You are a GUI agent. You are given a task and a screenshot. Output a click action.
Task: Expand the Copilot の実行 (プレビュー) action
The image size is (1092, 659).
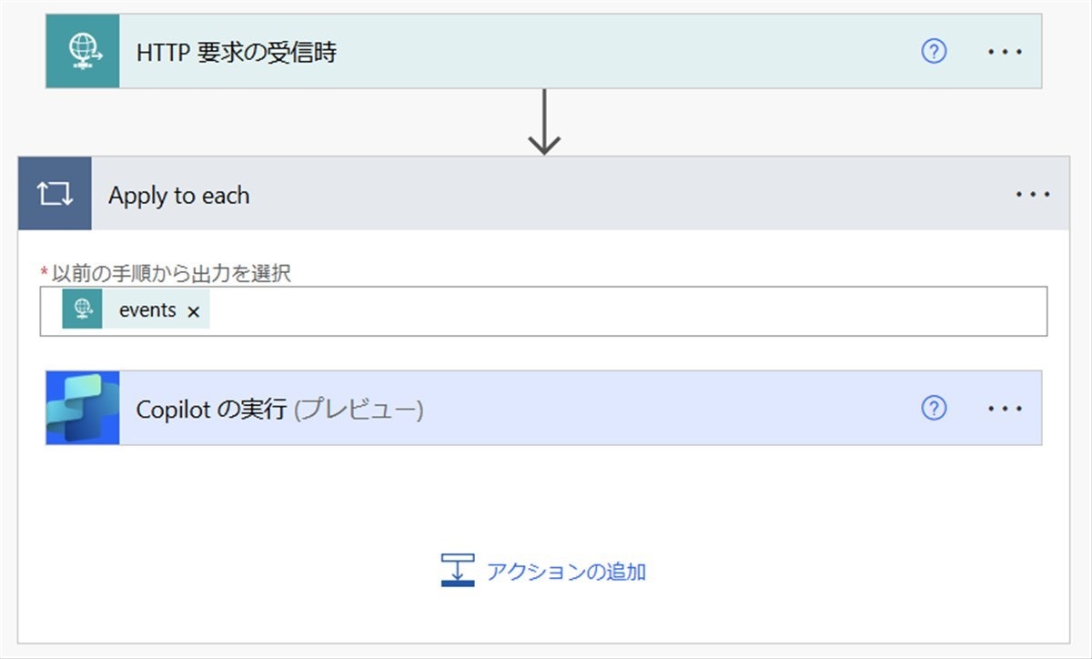544,408
